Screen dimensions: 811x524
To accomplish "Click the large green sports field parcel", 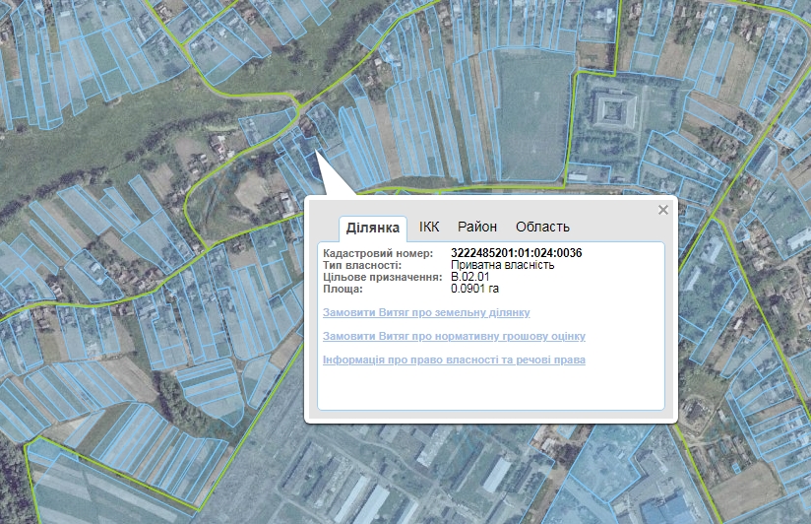I will [532, 115].
